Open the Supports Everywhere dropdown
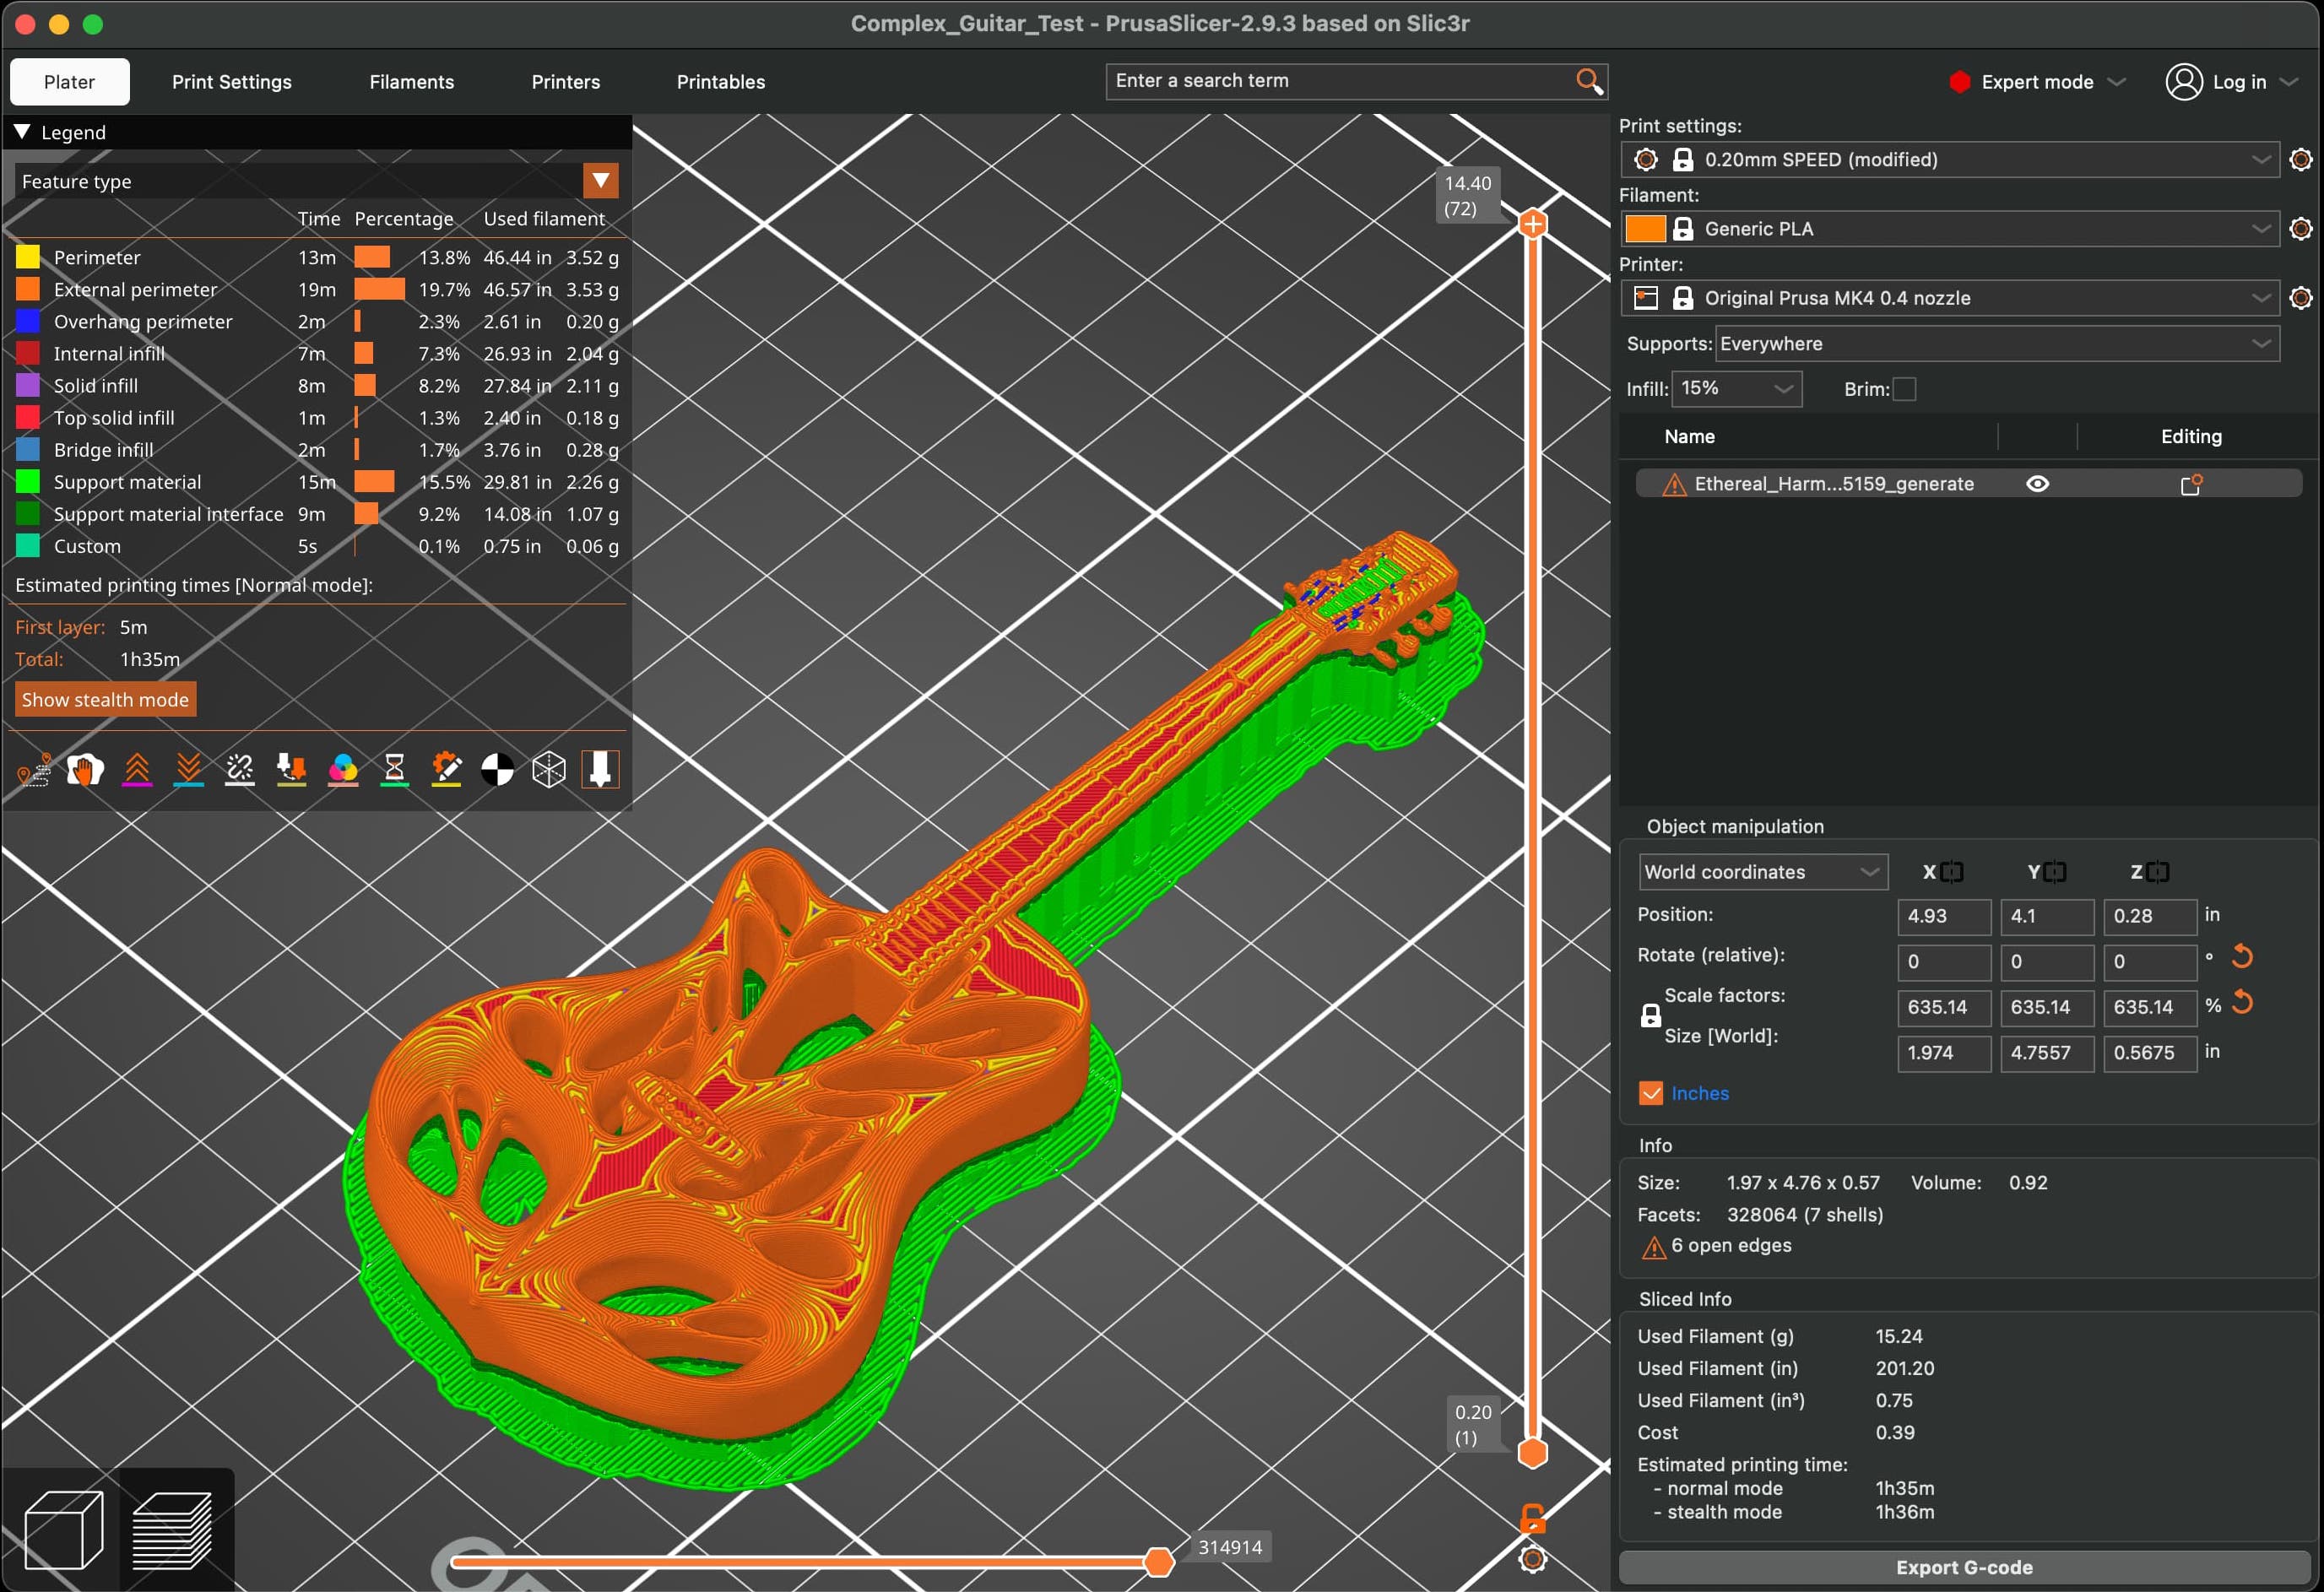This screenshot has width=2324, height=1592. click(x=1997, y=344)
